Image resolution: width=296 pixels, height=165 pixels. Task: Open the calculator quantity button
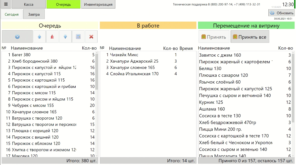click(x=78, y=37)
